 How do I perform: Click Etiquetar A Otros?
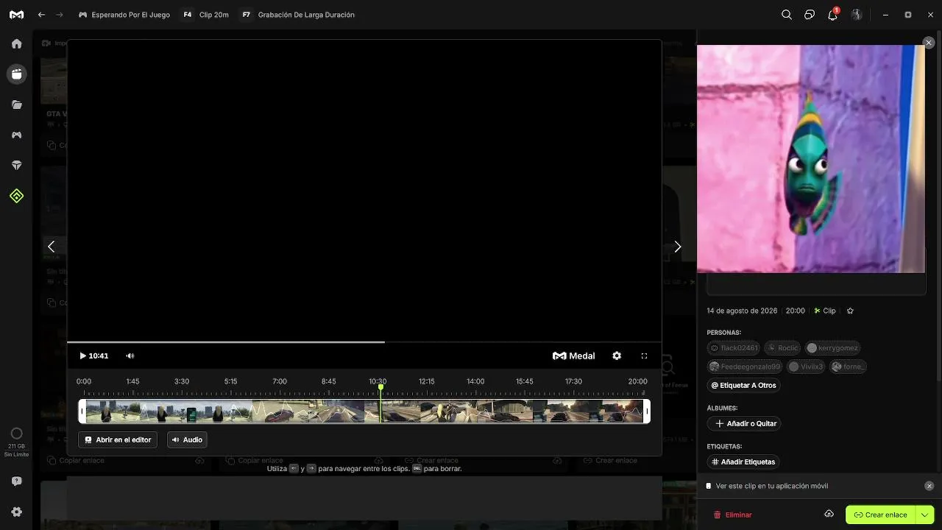(x=744, y=385)
